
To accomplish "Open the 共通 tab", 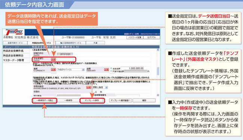I will click(95, 43).
